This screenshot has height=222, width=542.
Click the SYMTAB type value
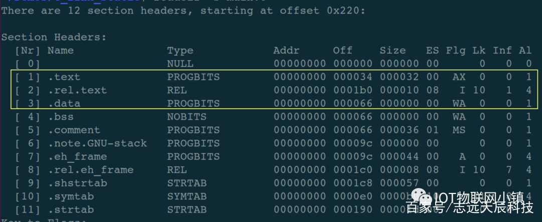click(x=187, y=196)
